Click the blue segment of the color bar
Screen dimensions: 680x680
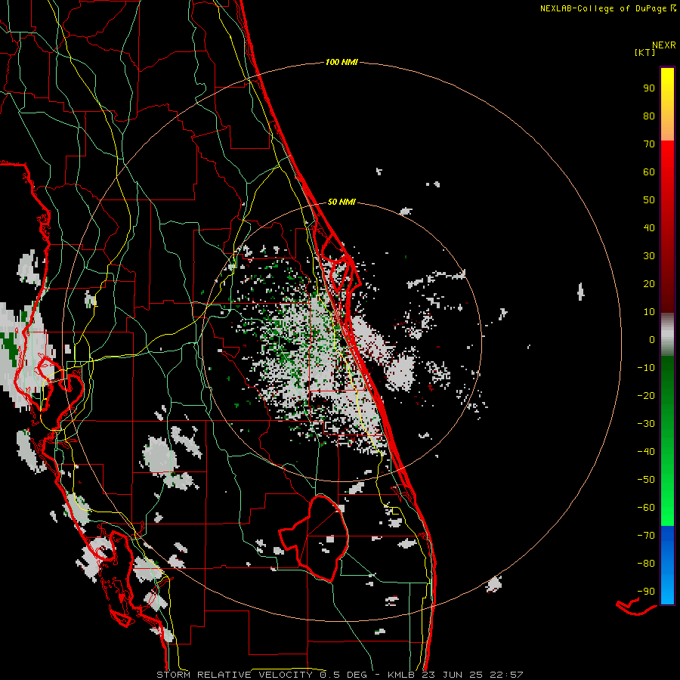[x=667, y=564]
